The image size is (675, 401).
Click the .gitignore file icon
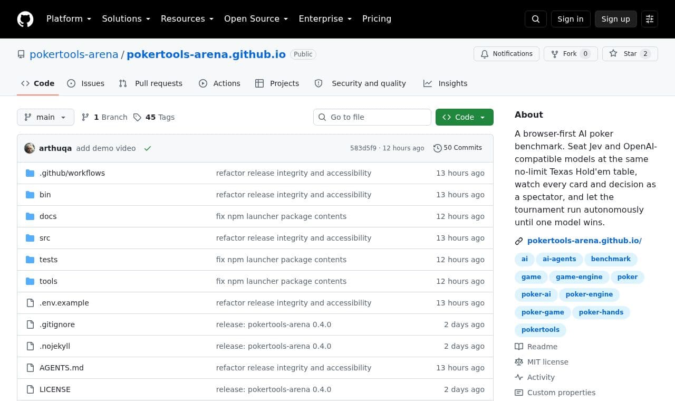pos(30,324)
